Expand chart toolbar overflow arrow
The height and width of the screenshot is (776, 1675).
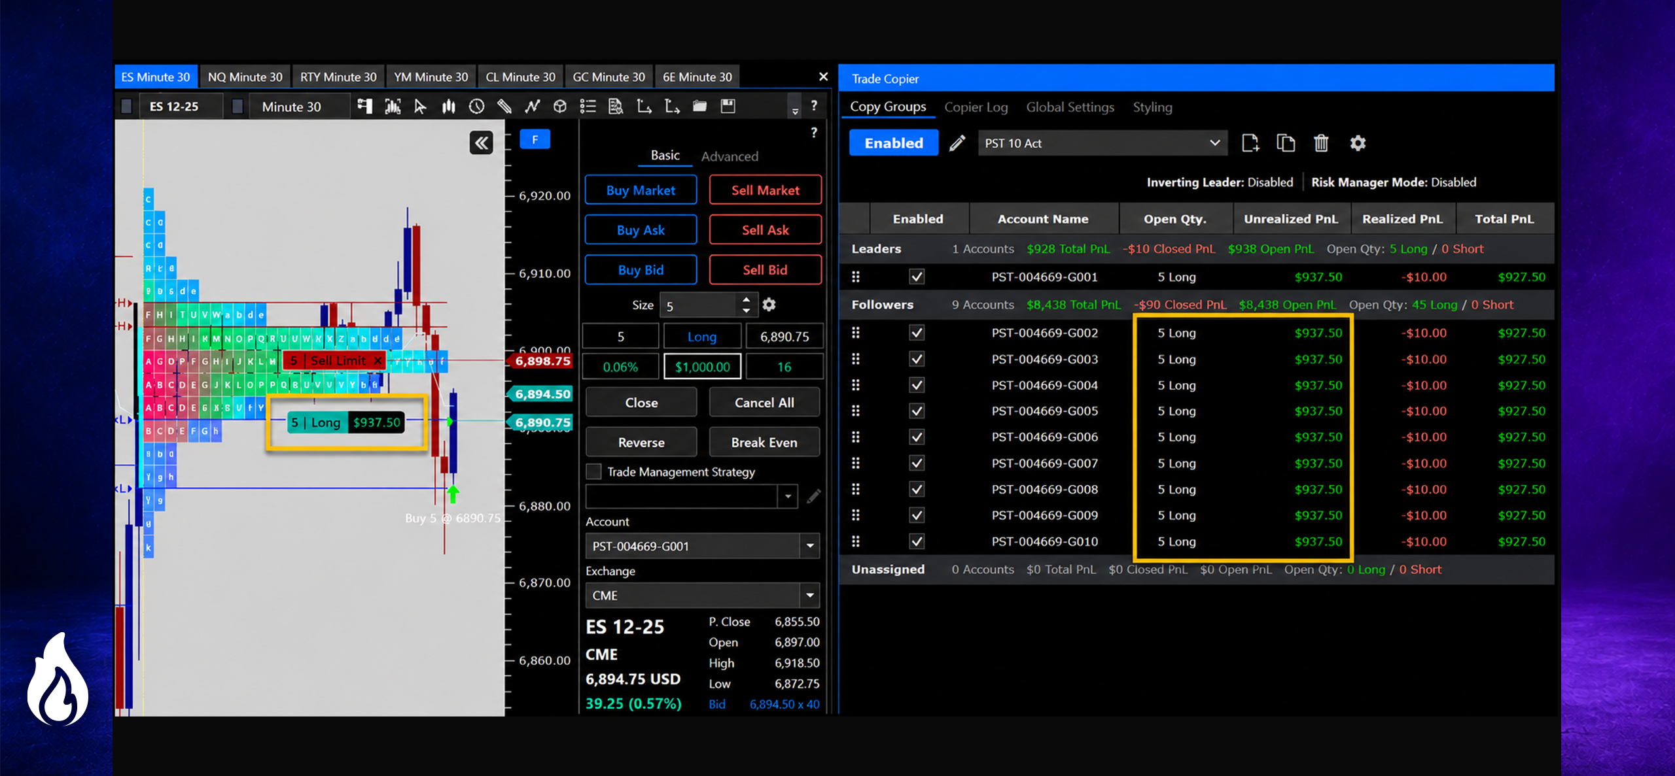tap(795, 110)
